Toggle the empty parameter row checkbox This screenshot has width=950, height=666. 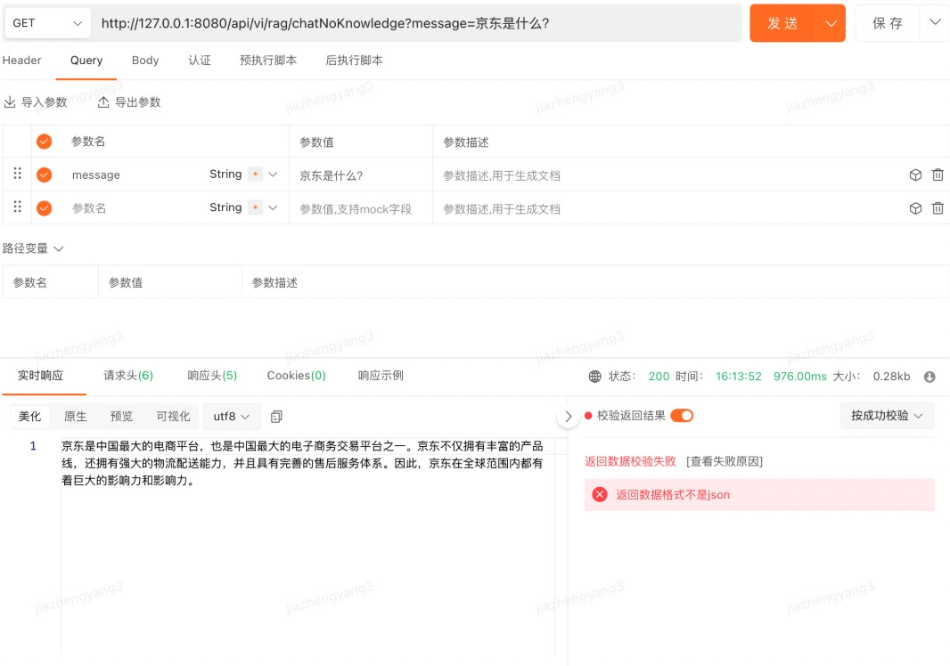pyautogui.click(x=44, y=207)
